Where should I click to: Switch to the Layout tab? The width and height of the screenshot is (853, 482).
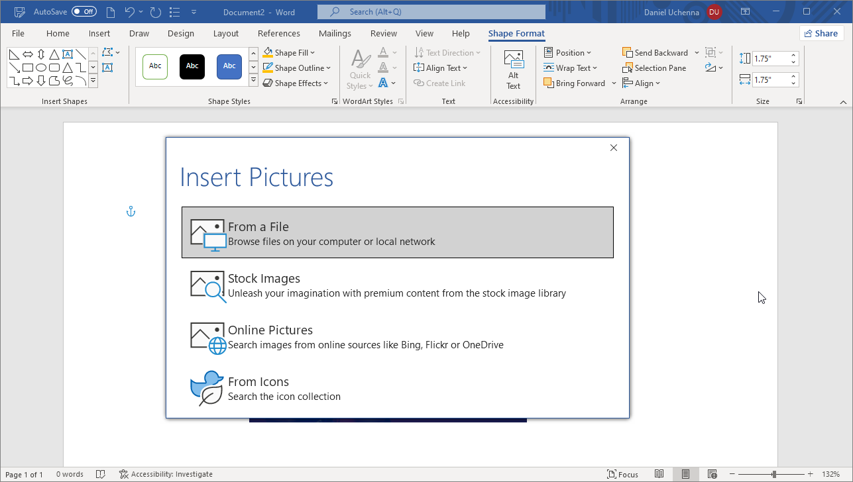(x=226, y=34)
